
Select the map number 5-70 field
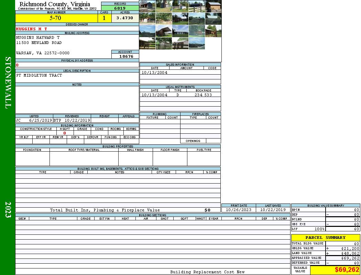click(x=56, y=18)
